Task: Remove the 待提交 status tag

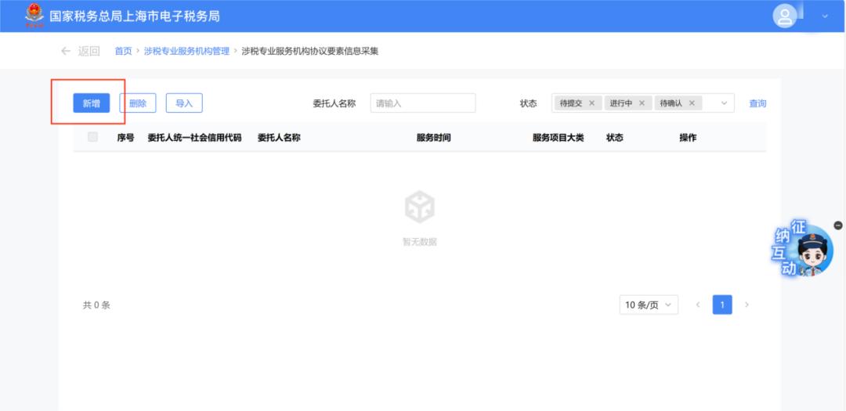Action: pyautogui.click(x=591, y=103)
